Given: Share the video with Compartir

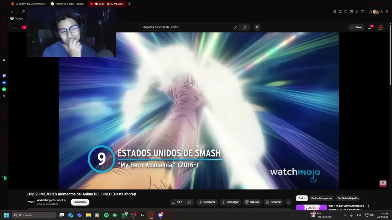Looking at the screenshot, I should coord(206,202).
